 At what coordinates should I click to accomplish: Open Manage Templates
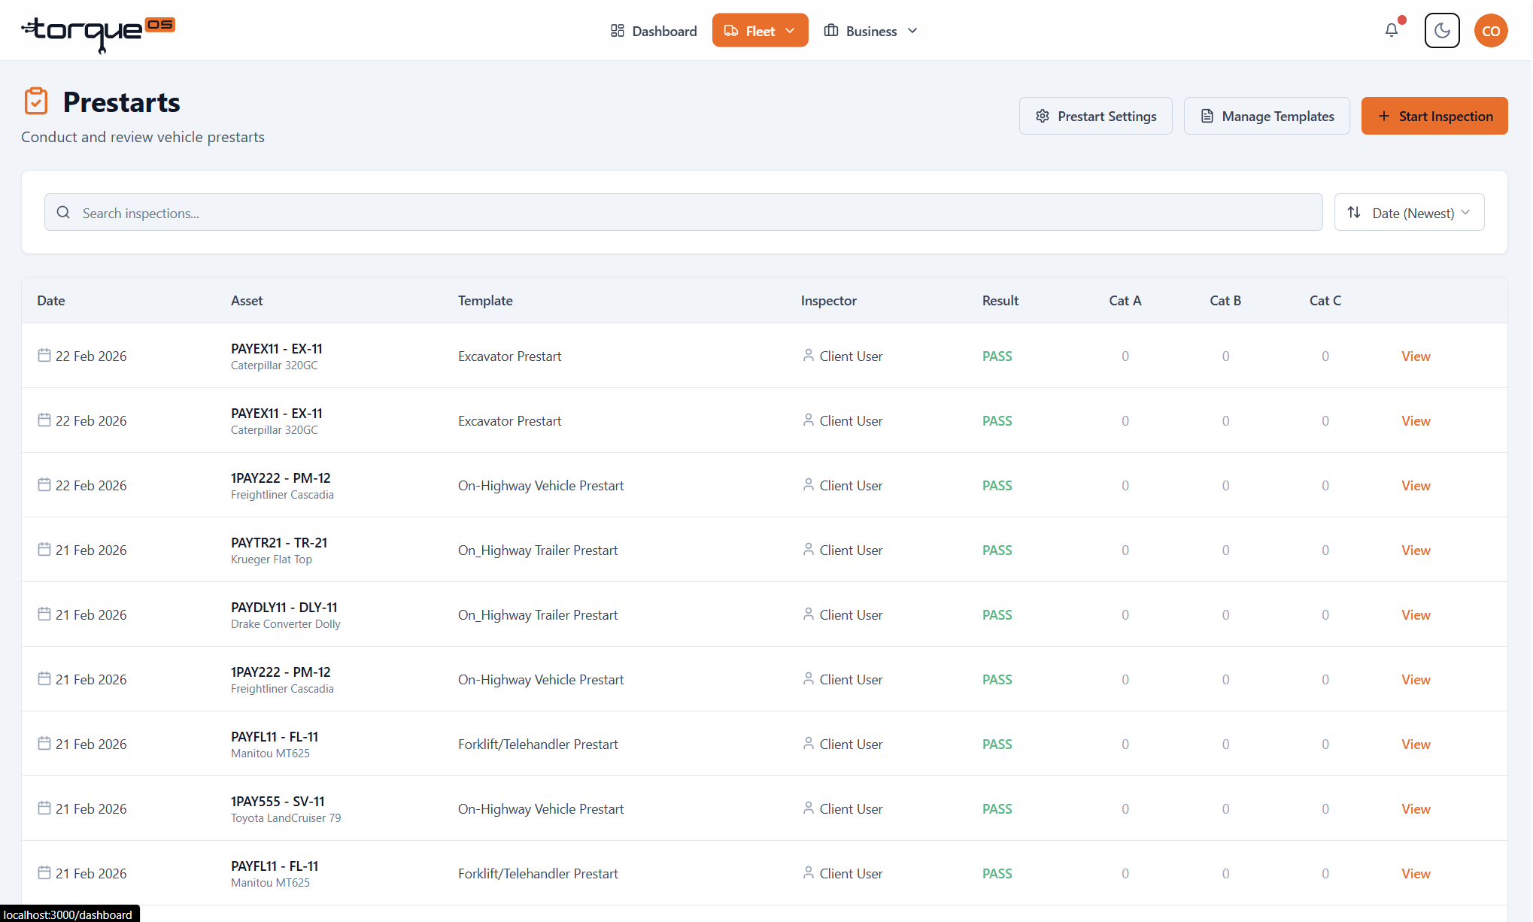1267,116
